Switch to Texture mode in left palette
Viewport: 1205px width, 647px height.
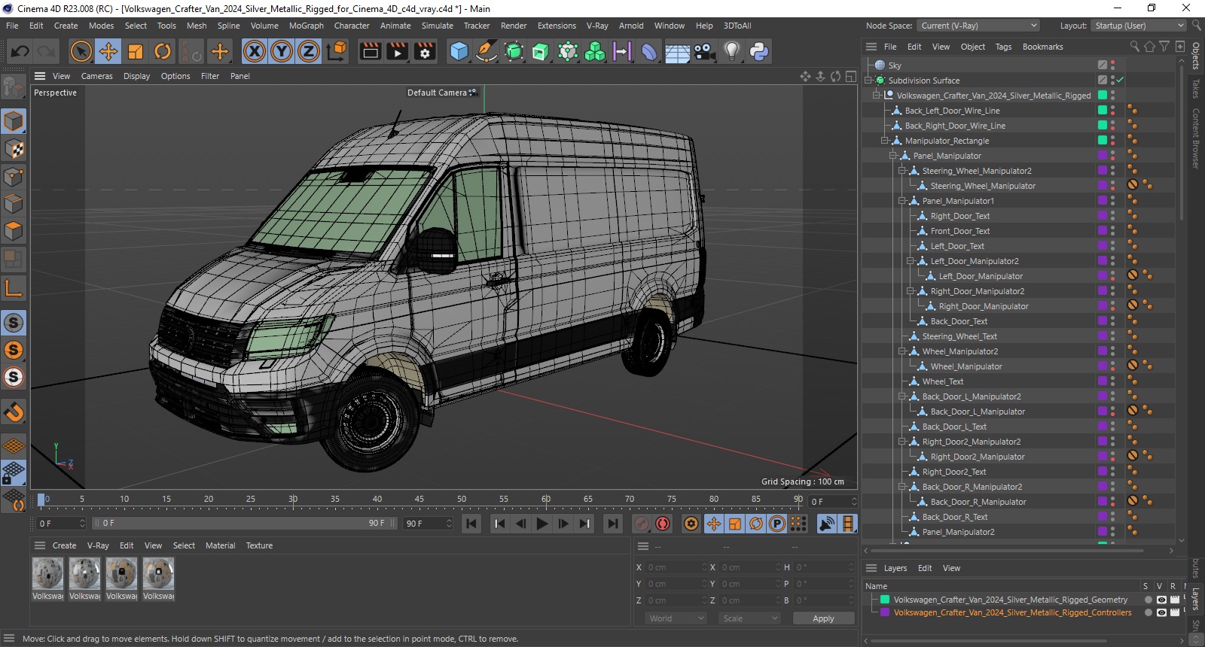[14, 149]
